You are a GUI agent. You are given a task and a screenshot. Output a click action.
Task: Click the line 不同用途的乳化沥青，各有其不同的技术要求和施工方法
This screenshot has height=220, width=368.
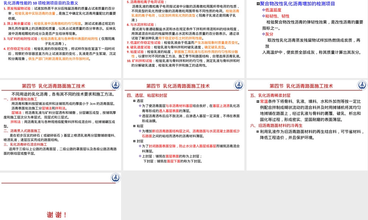63,94
